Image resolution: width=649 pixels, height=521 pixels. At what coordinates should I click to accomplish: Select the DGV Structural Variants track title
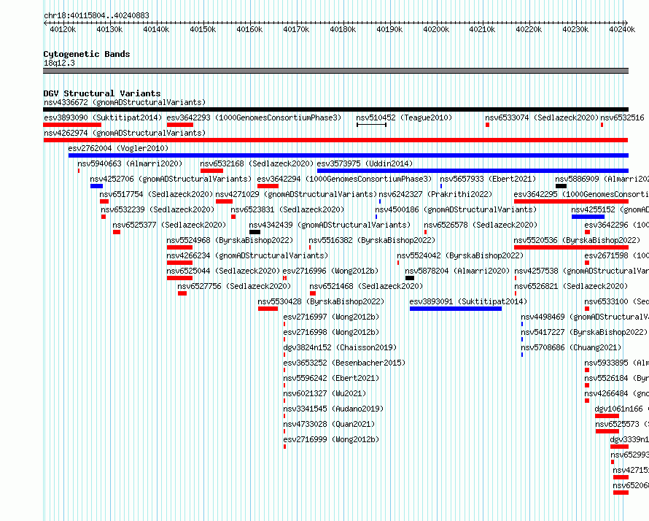(102, 93)
